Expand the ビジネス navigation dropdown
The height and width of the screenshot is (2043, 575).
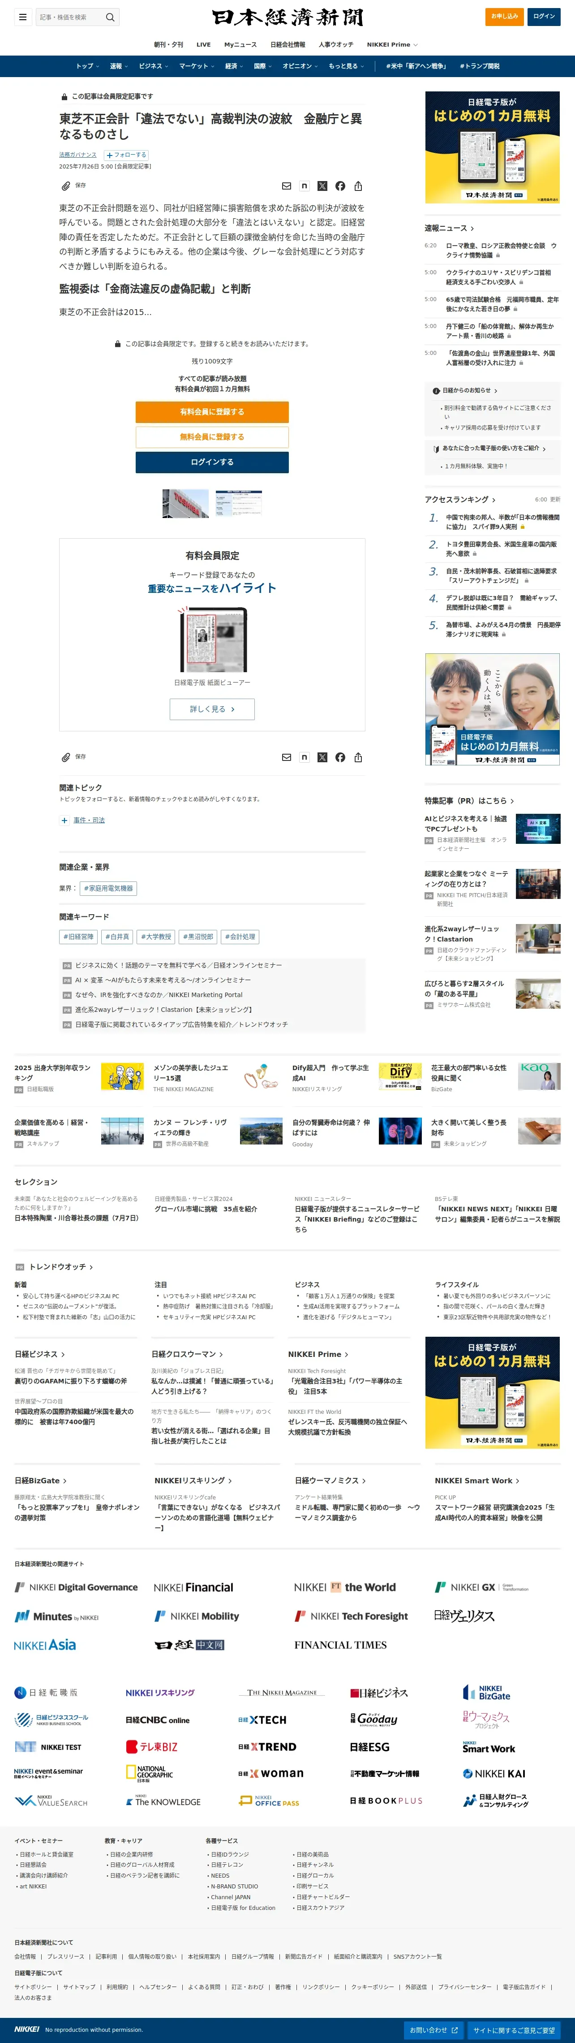[153, 66]
